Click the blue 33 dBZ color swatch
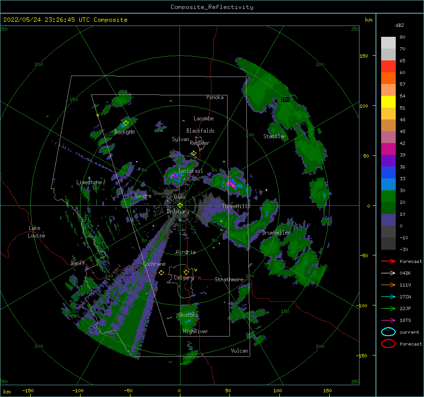This screenshot has height=397, width=424. pyautogui.click(x=388, y=173)
